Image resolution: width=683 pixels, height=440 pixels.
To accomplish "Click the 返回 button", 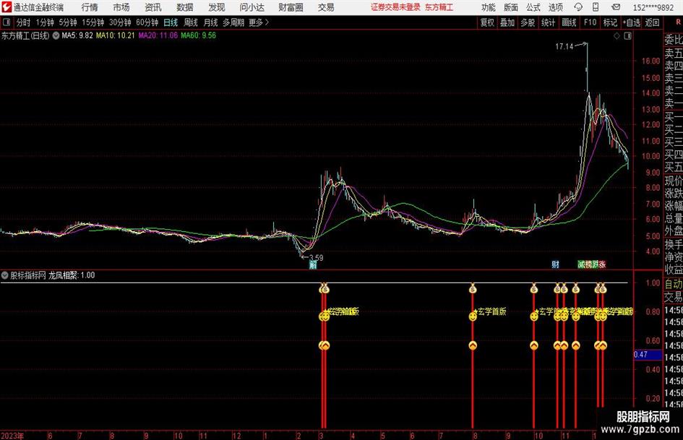I will pos(652,22).
